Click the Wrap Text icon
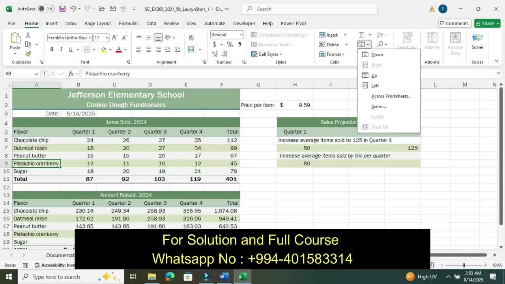 pyautogui.click(x=191, y=38)
